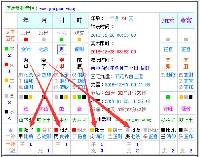200x157 pixels.
Task: Click the 食神 label under 年 column
Action: point(26,49)
